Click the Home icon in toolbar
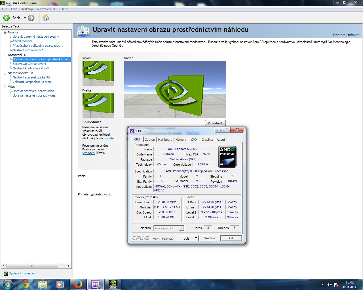Image resolution: width=363 pixels, height=290 pixels. click(46, 18)
